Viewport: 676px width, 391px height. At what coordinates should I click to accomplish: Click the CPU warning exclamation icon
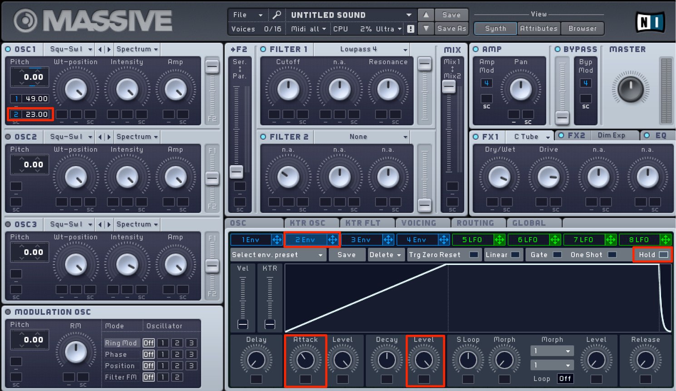point(411,29)
